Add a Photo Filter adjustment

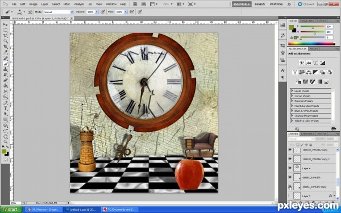322,72
